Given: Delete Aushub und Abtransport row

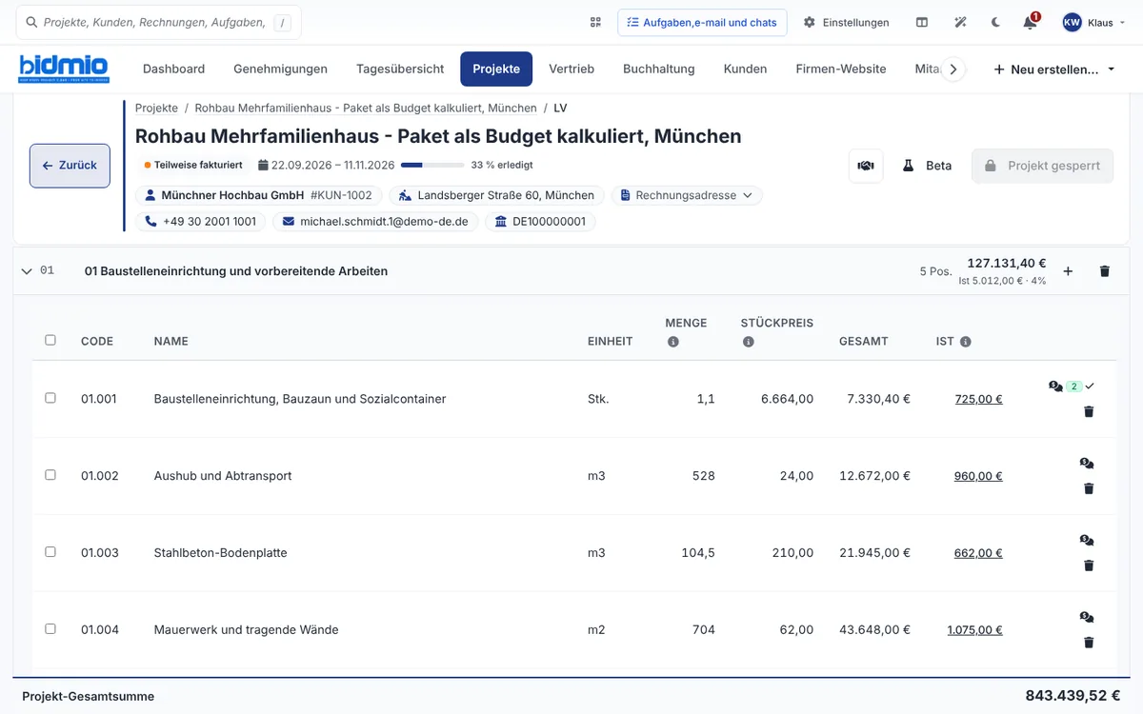Looking at the screenshot, I should (x=1089, y=488).
